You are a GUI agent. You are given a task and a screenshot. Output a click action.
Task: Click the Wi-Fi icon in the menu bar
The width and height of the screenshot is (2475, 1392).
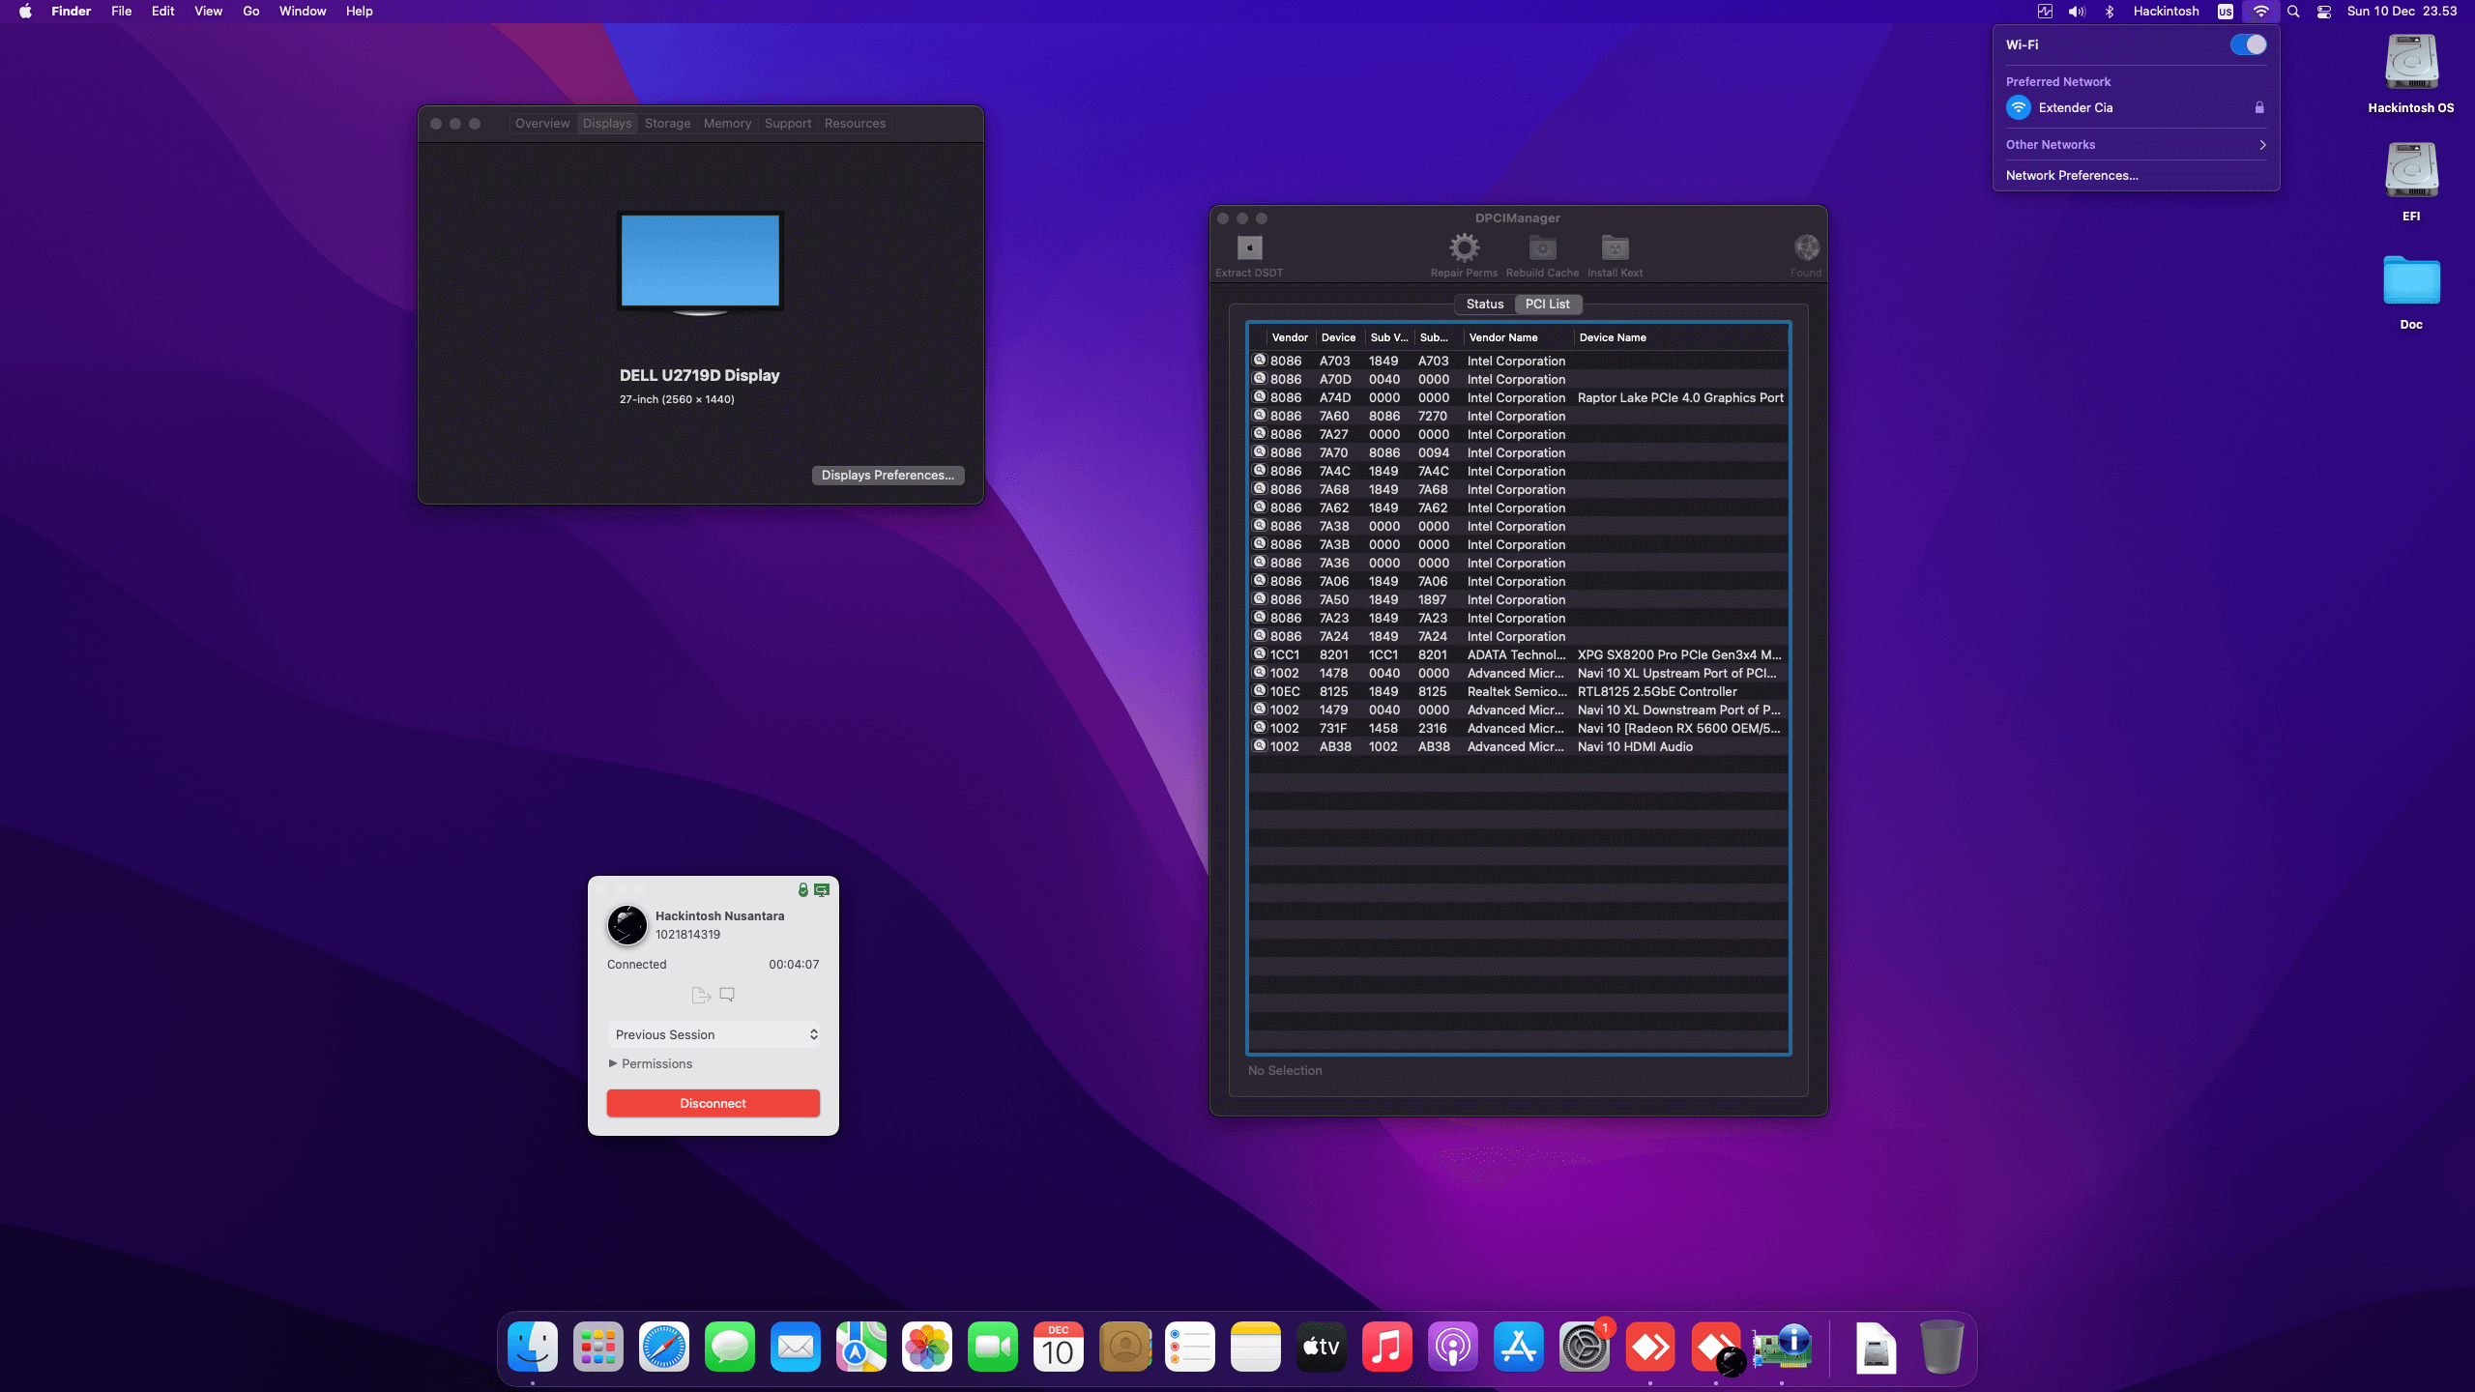tap(2260, 12)
